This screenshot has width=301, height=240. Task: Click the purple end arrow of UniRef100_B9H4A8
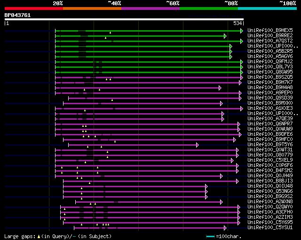tap(220, 88)
